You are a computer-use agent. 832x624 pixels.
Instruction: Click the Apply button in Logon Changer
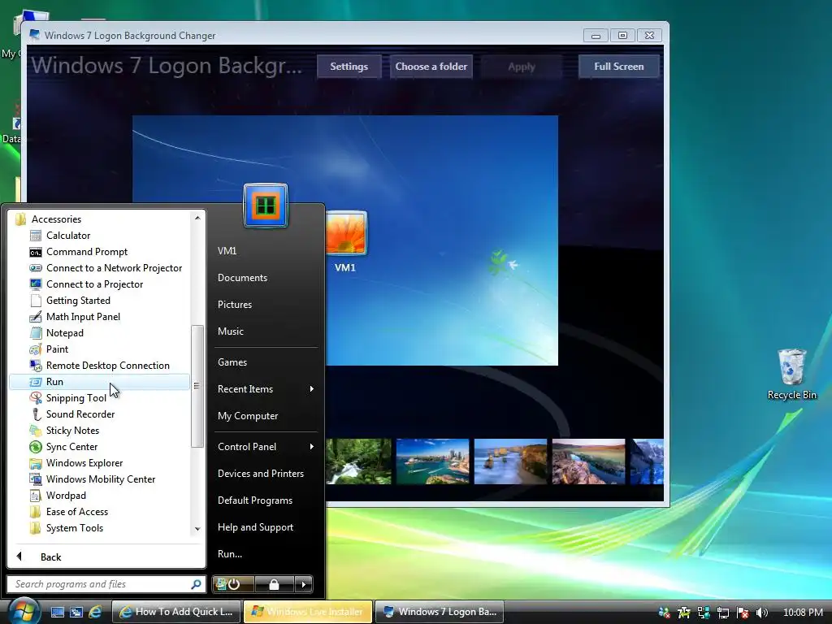pos(522,67)
